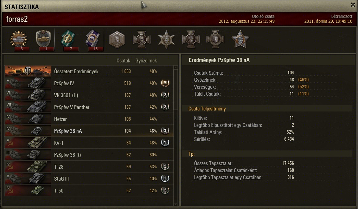Image resolution: width=358 pixels, height=209 pixels.
Task: Click the class 3 badge on PzKpfw 38 nA
Action: (x=165, y=131)
